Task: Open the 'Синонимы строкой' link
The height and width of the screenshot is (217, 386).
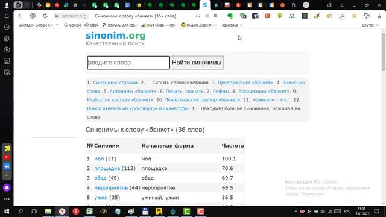Action: [x=115, y=83]
